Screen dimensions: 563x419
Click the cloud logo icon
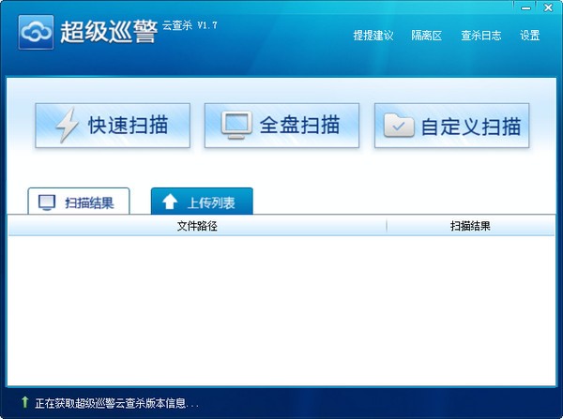point(36,32)
